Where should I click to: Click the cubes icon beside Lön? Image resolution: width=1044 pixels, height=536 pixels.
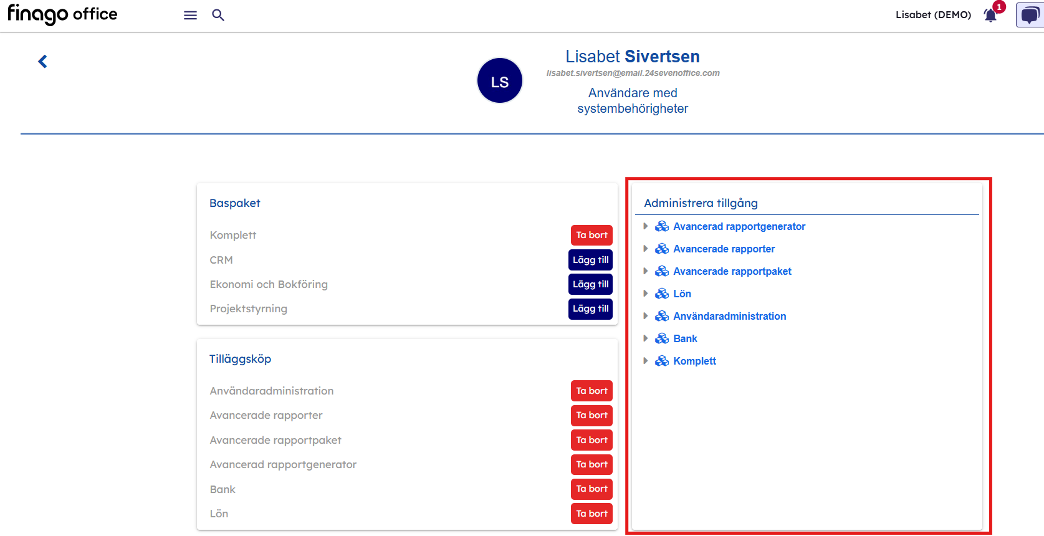pyautogui.click(x=662, y=294)
